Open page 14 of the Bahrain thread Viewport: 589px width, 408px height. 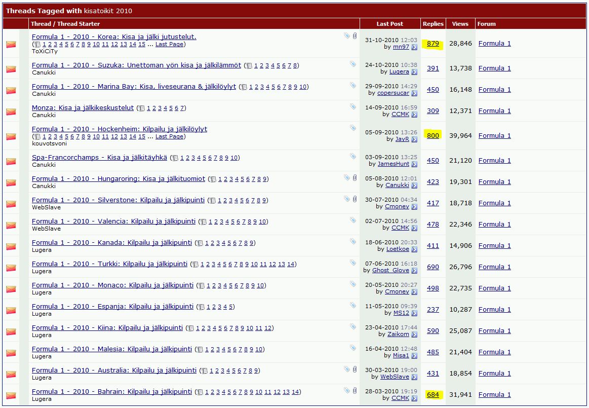point(296,392)
